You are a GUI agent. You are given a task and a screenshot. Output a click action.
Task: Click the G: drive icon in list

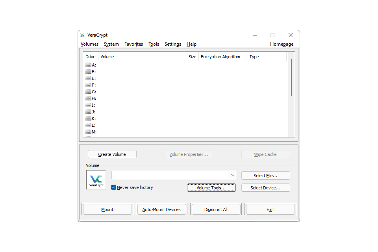(x=88, y=92)
